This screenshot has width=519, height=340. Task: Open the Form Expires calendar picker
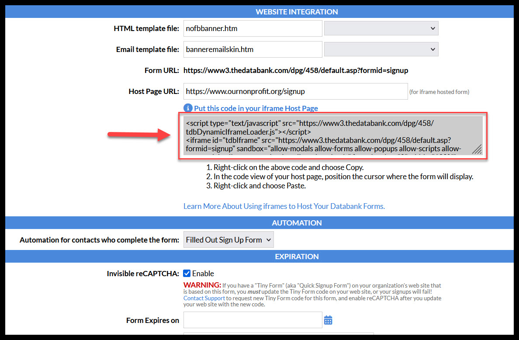328,320
